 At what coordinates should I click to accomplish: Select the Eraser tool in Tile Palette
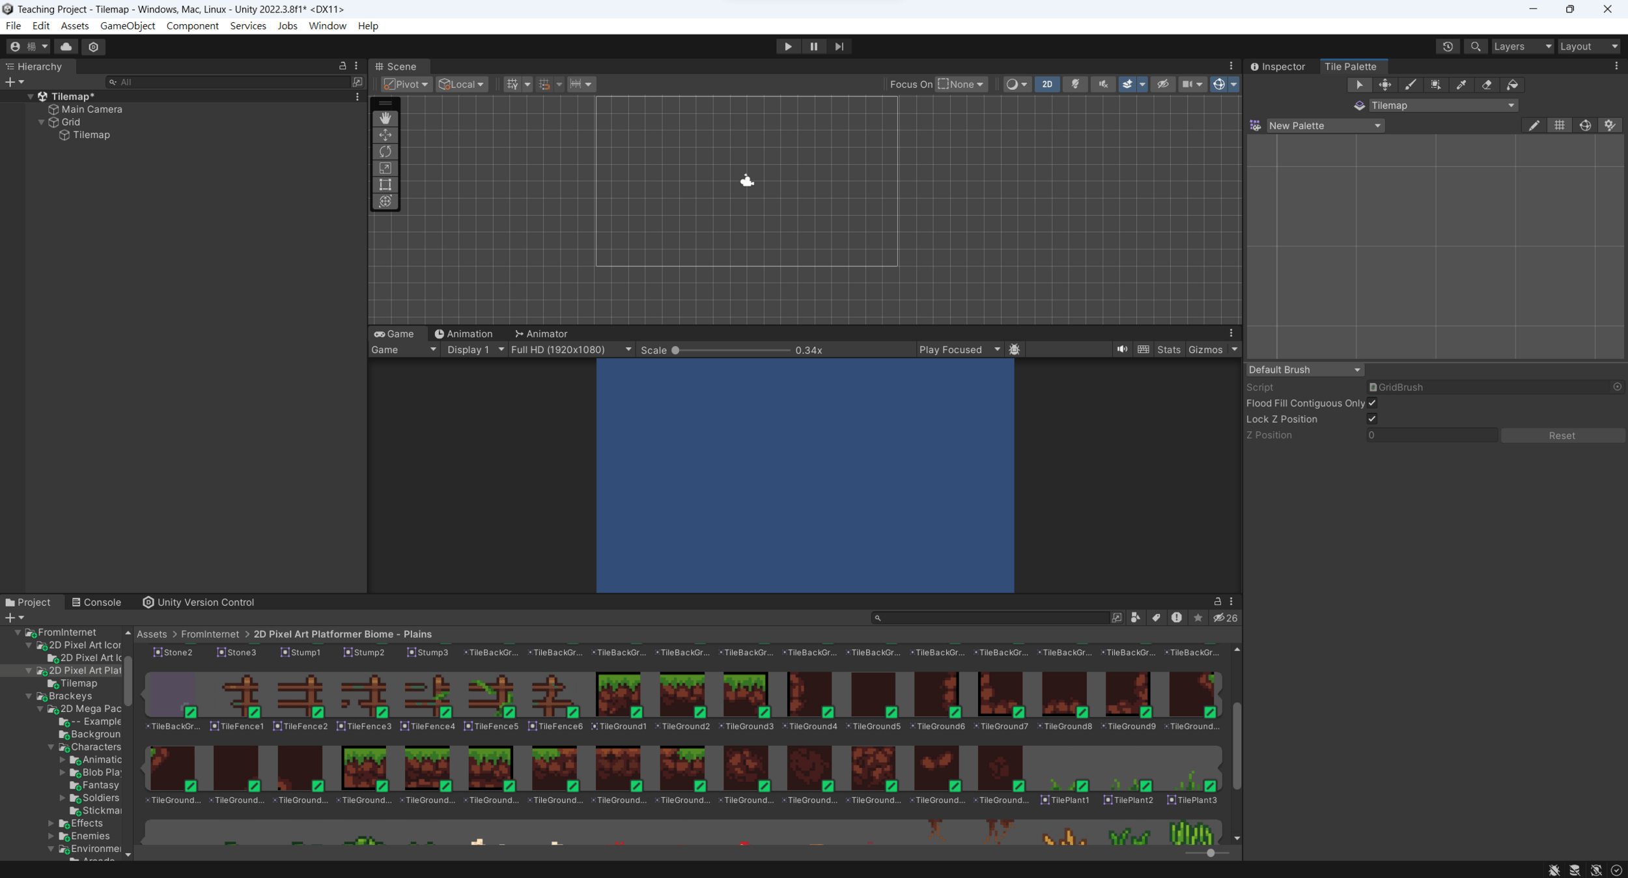tap(1487, 85)
